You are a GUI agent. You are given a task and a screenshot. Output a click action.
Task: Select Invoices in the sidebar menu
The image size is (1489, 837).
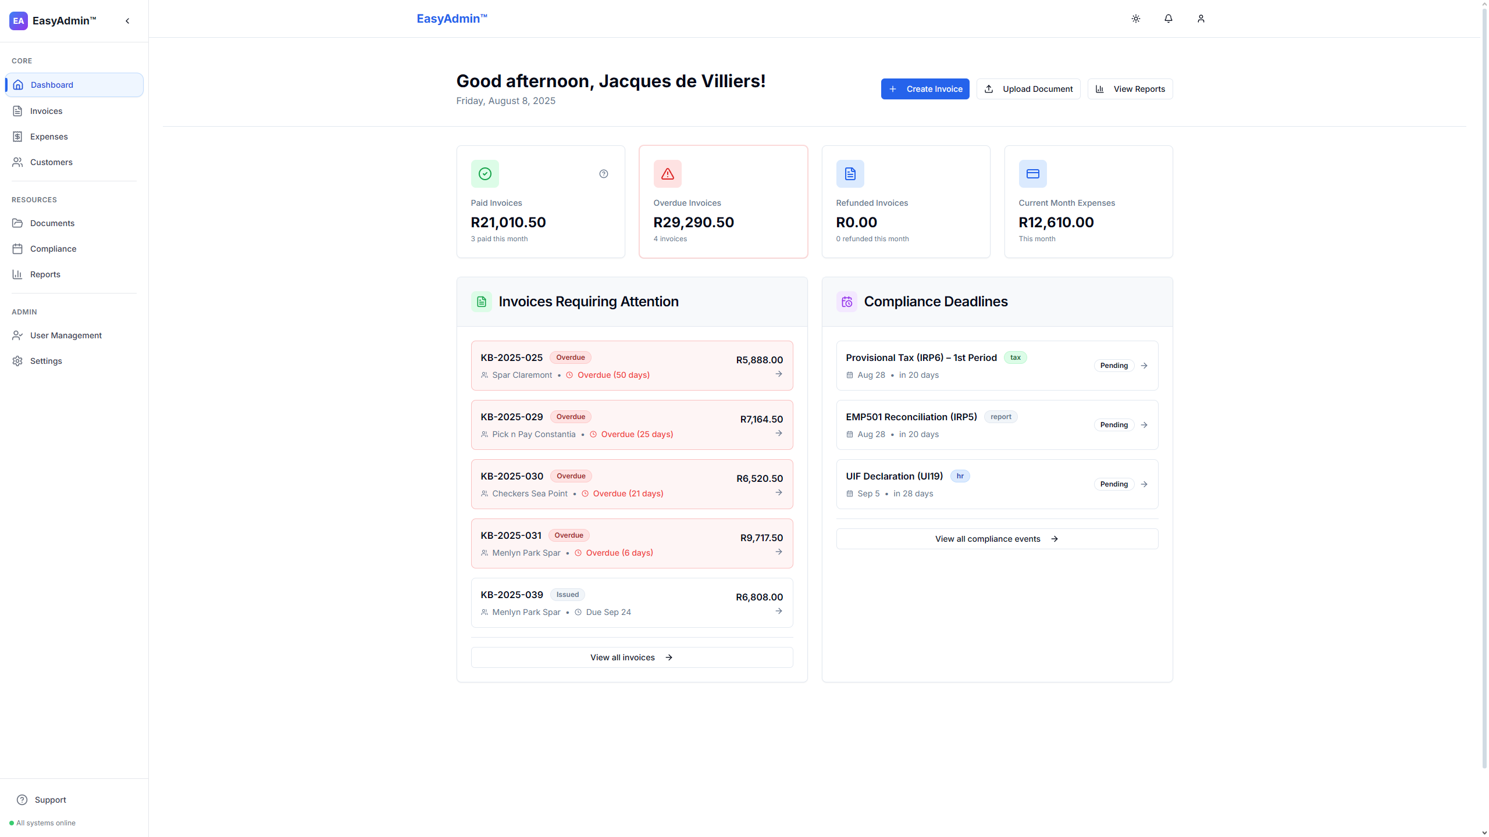(47, 111)
